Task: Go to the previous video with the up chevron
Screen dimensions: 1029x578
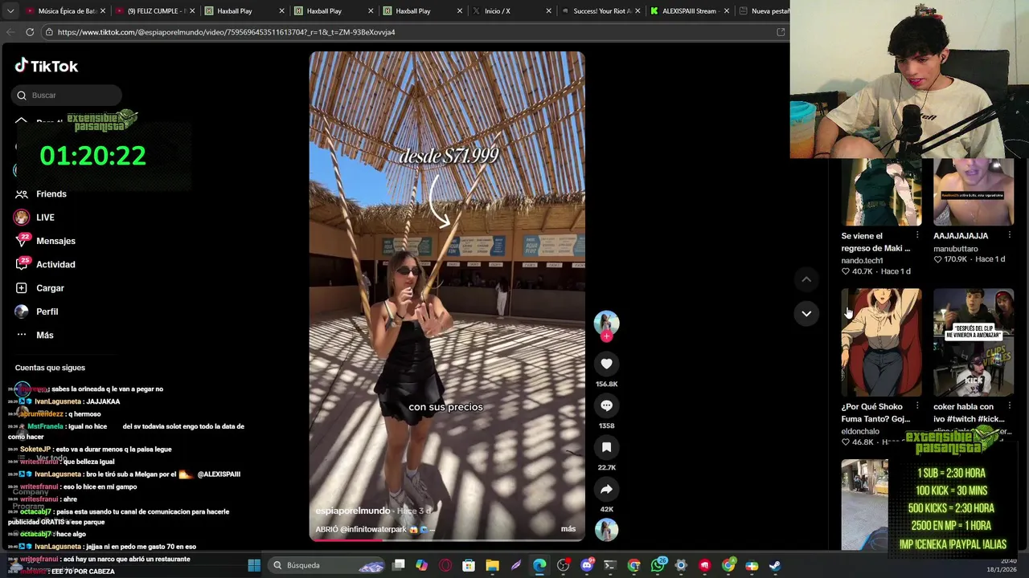Action: click(x=806, y=279)
